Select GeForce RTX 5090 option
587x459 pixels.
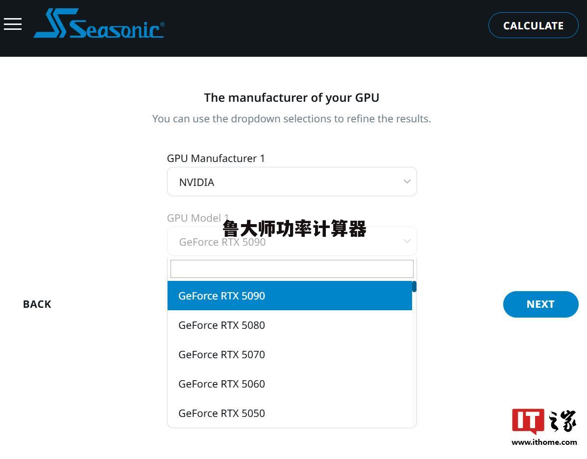pyautogui.click(x=290, y=296)
